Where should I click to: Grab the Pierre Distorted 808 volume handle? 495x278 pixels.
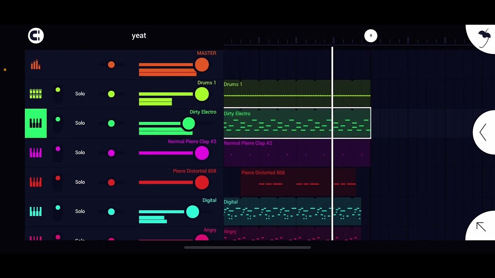[202, 183]
